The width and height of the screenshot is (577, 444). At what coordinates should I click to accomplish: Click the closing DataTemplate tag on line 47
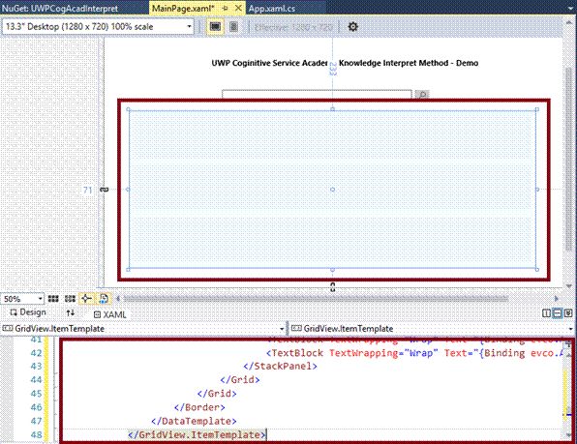[x=194, y=421]
